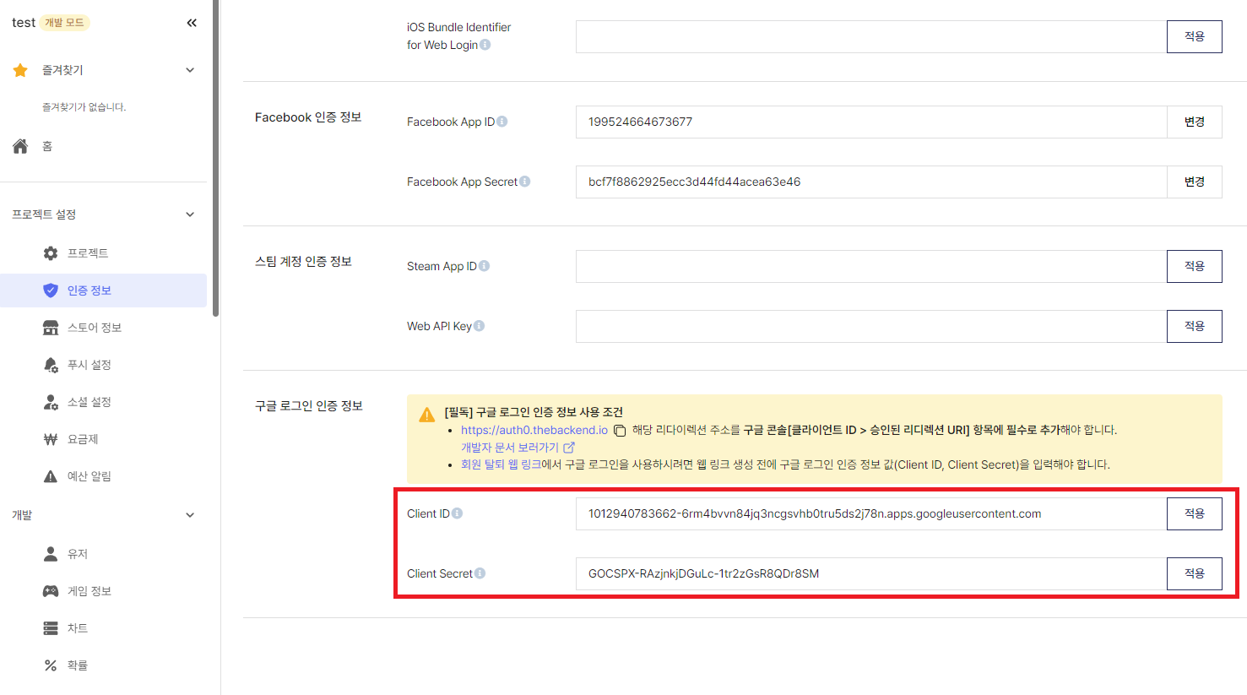1247x695 pixels.
Task: Collapse the sidebar with double-chevron icon
Action: tap(192, 23)
